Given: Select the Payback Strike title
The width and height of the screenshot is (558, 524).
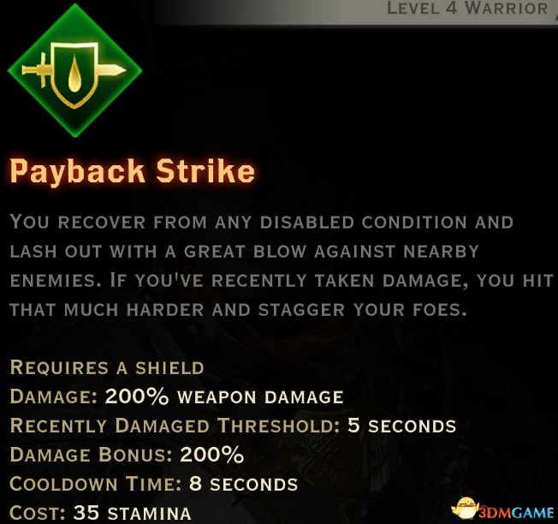Looking at the screenshot, I should pos(133,171).
